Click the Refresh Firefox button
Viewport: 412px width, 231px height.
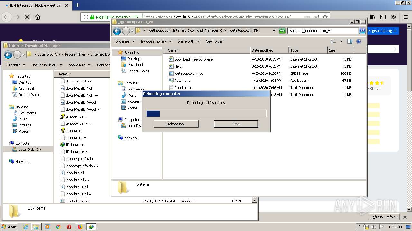point(384,217)
